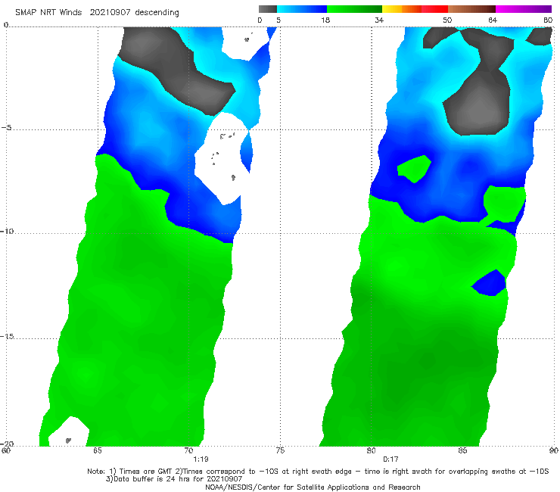Click the isolated dark blue patch inside the right green swath

pos(490,283)
